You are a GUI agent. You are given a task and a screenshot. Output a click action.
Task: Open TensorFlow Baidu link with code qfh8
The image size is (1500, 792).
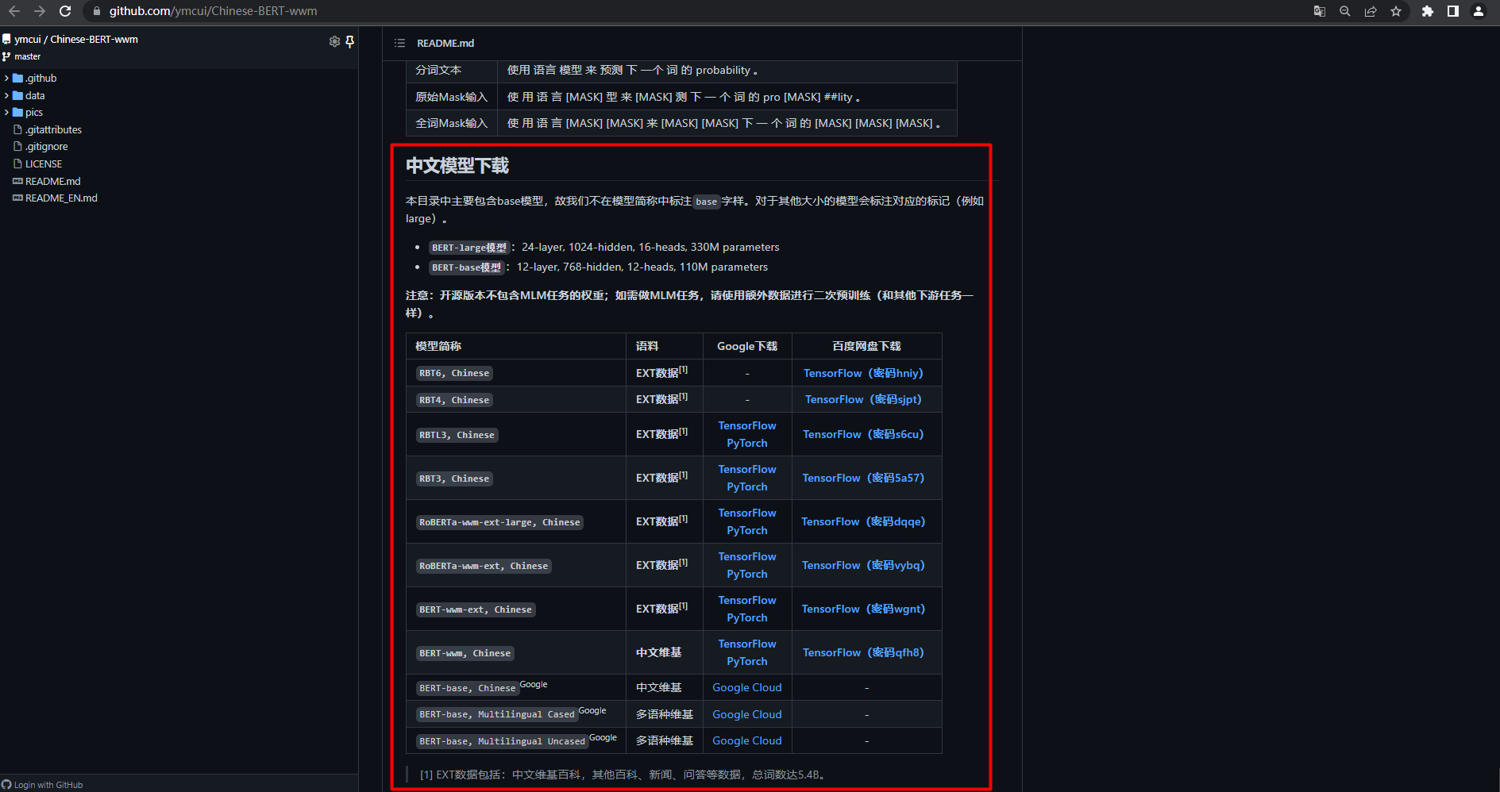coord(863,652)
